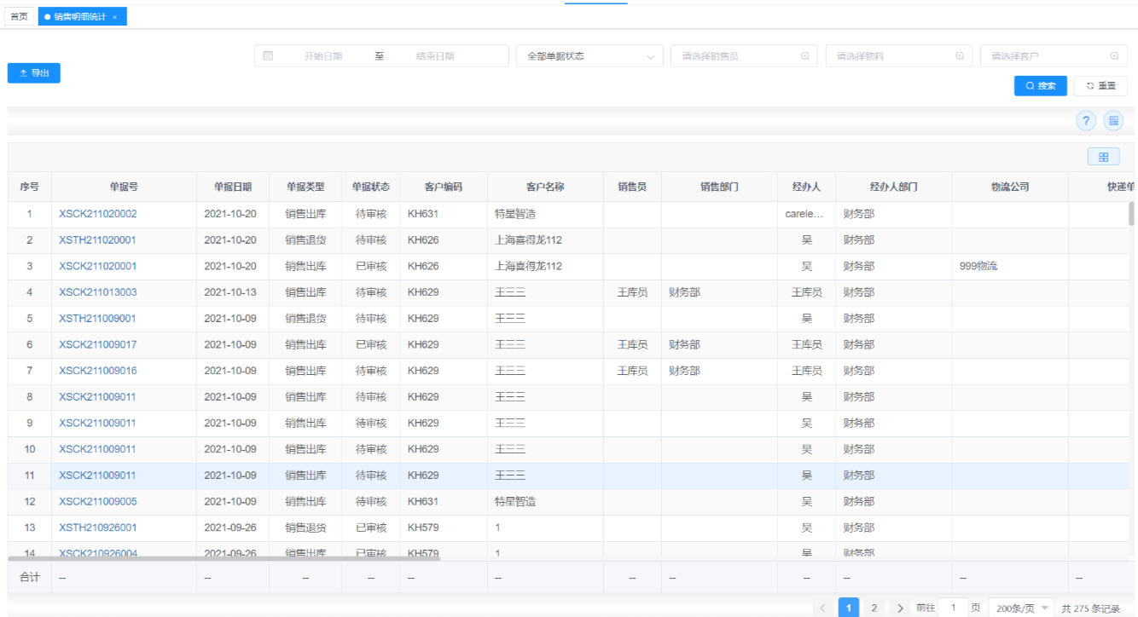Open the 全部单据状态 status dropdown
Image resolution: width=1138 pixels, height=617 pixels.
point(589,56)
